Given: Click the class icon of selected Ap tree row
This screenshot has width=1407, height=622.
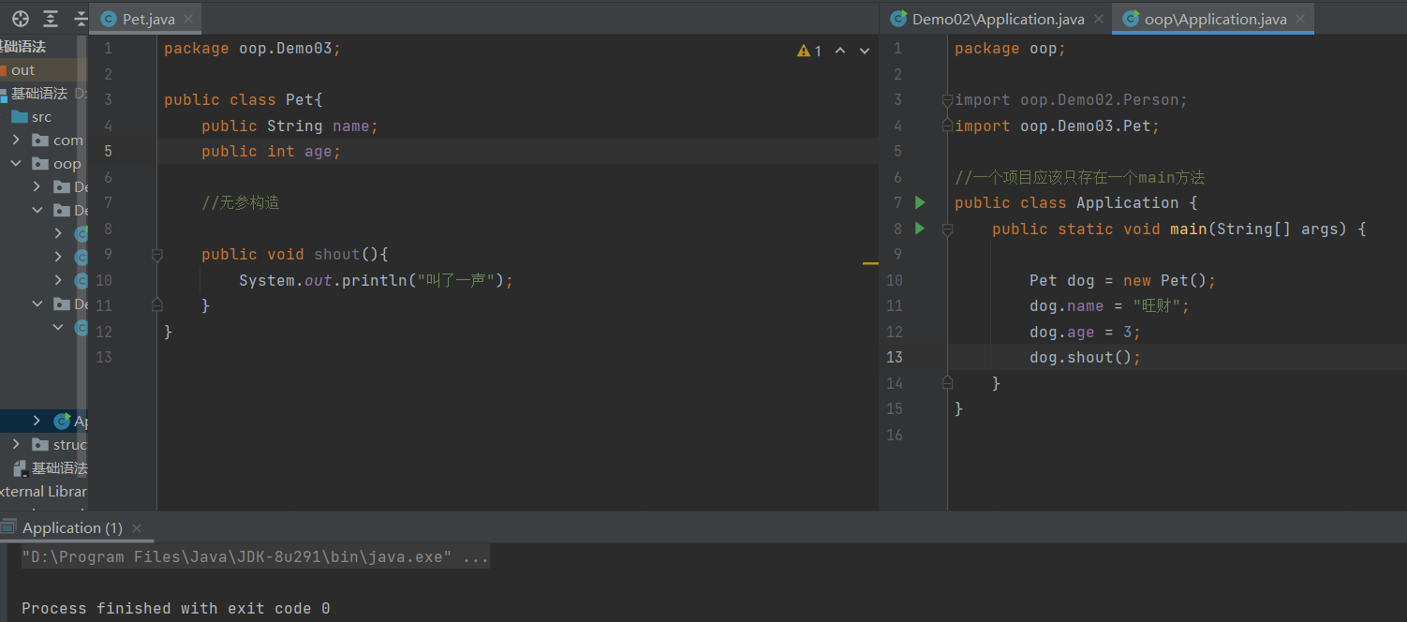Looking at the screenshot, I should [x=63, y=422].
